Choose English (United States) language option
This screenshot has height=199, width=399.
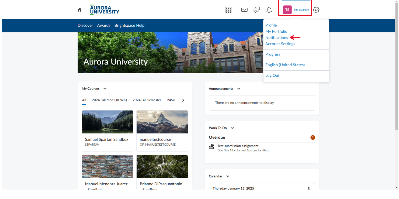285,65
